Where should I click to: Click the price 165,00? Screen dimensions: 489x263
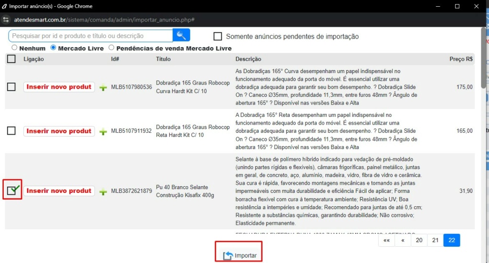[x=464, y=131]
